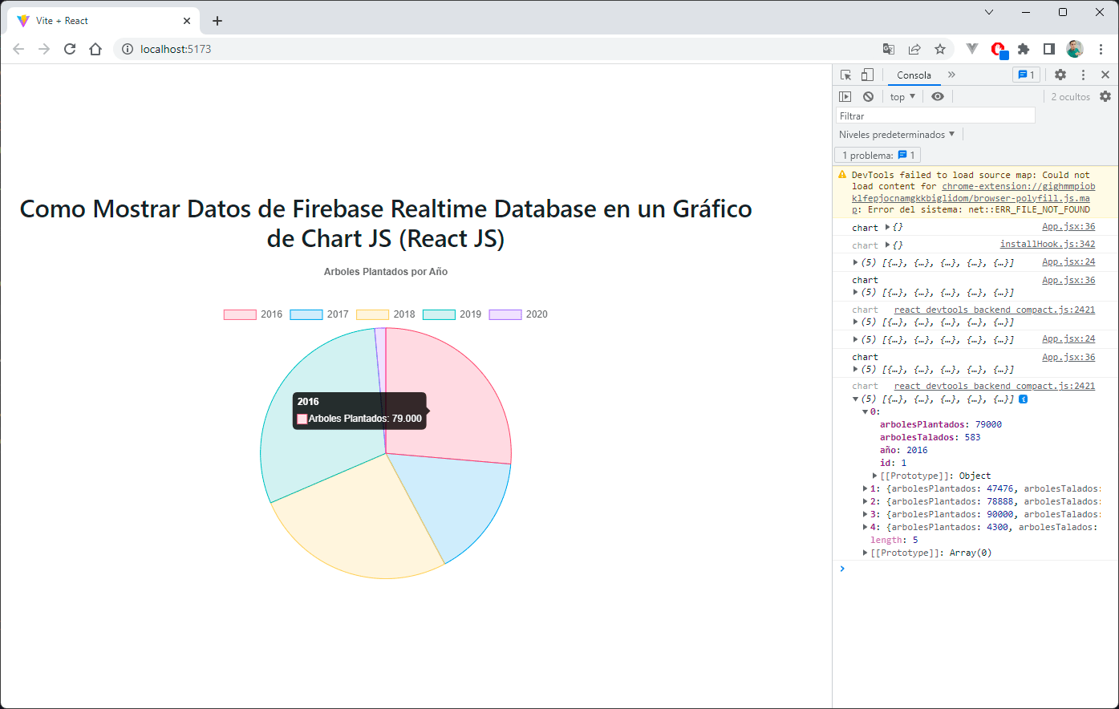Click the Filtrar input field
Viewport: 1119px width, 709px height.
pyautogui.click(x=935, y=115)
